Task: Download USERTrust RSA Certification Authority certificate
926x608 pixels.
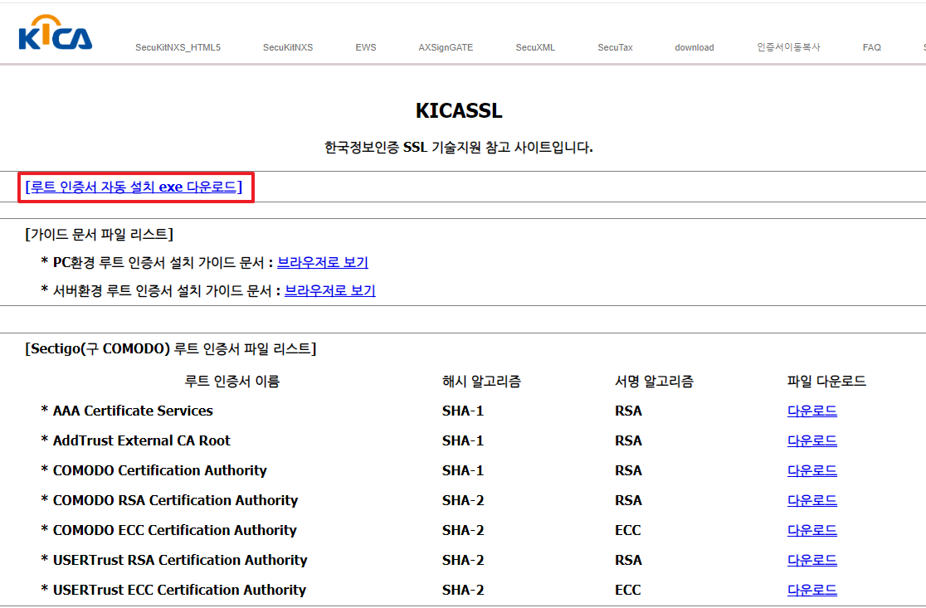Action: (812, 560)
